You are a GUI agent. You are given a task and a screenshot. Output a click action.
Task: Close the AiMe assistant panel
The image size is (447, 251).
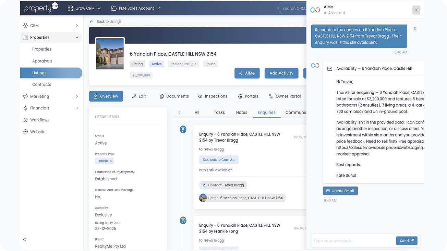tap(416, 10)
